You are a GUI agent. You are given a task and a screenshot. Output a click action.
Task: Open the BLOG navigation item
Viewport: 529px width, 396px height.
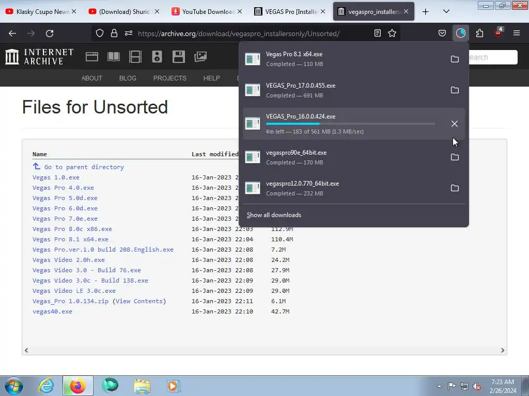(128, 78)
